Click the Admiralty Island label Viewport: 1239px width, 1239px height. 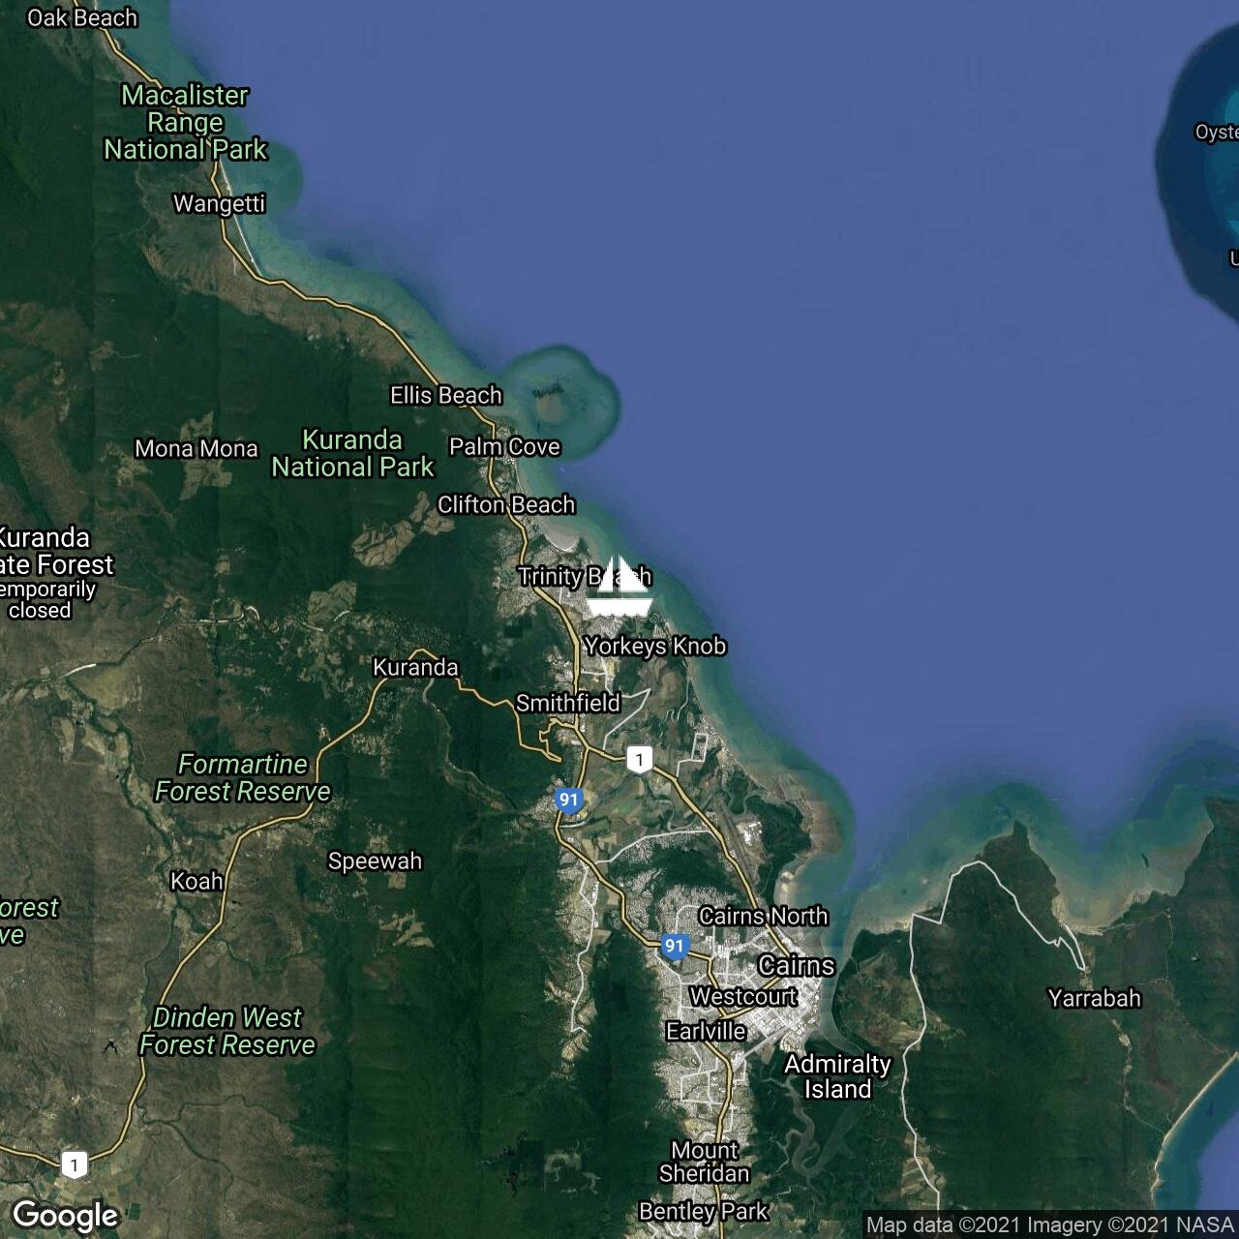[x=837, y=1076]
